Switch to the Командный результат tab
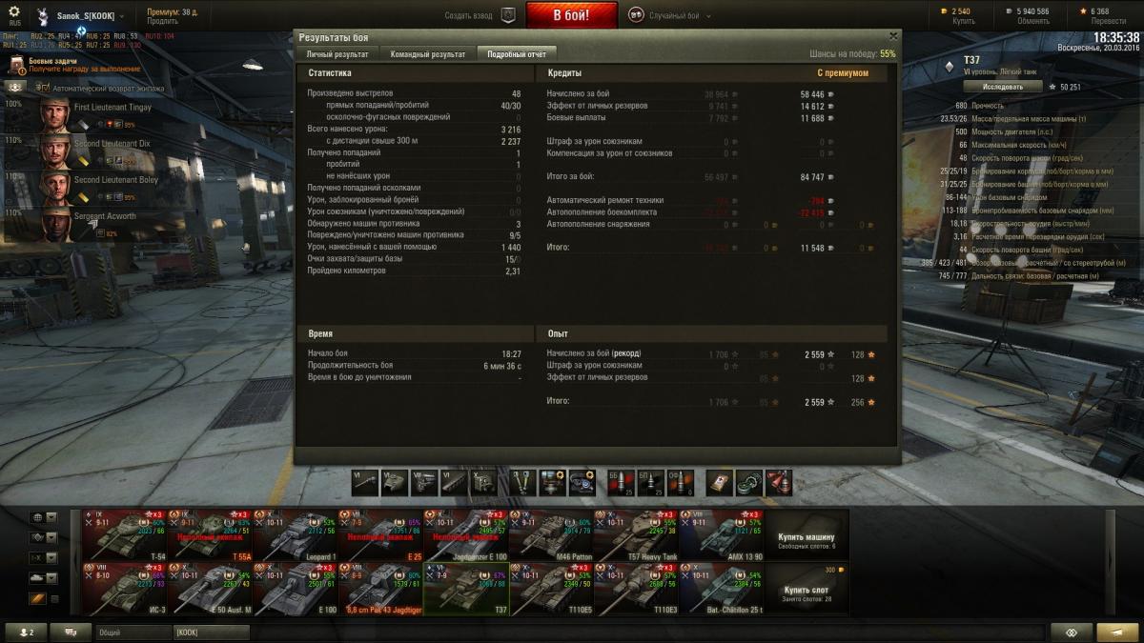The width and height of the screenshot is (1144, 643). pyautogui.click(x=428, y=54)
